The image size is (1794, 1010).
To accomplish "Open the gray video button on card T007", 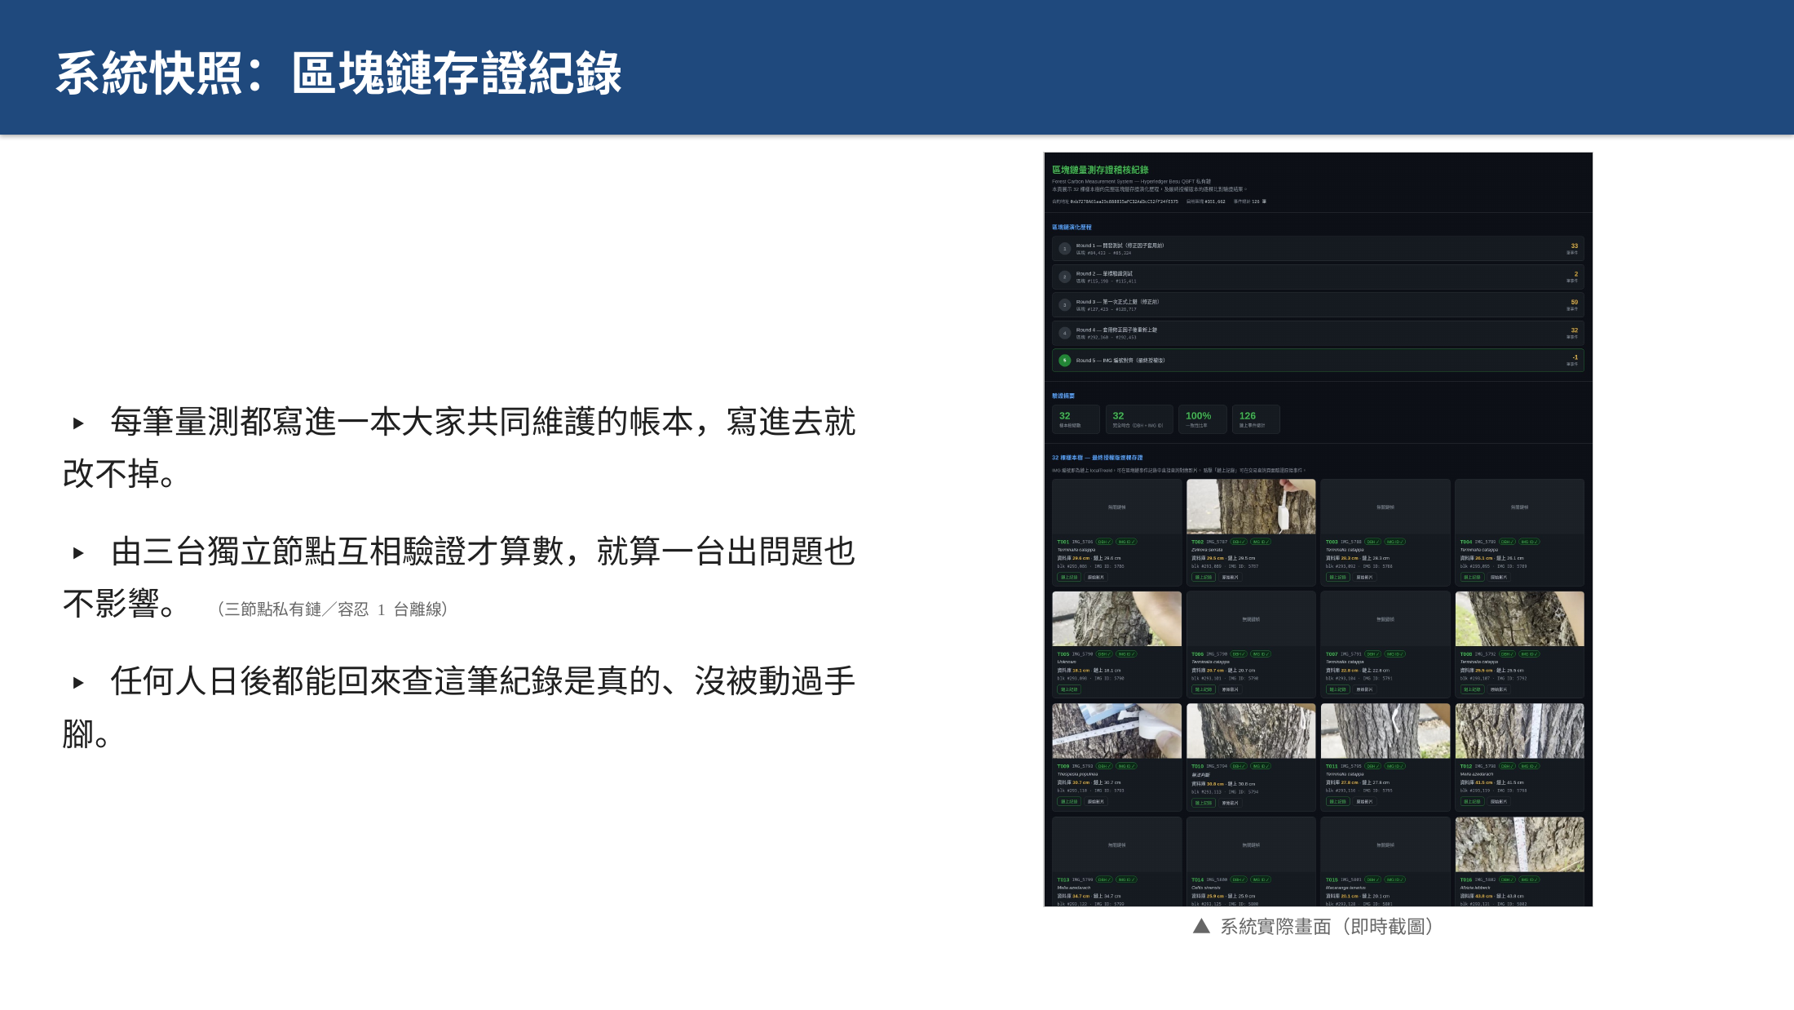I will click(x=1364, y=689).
